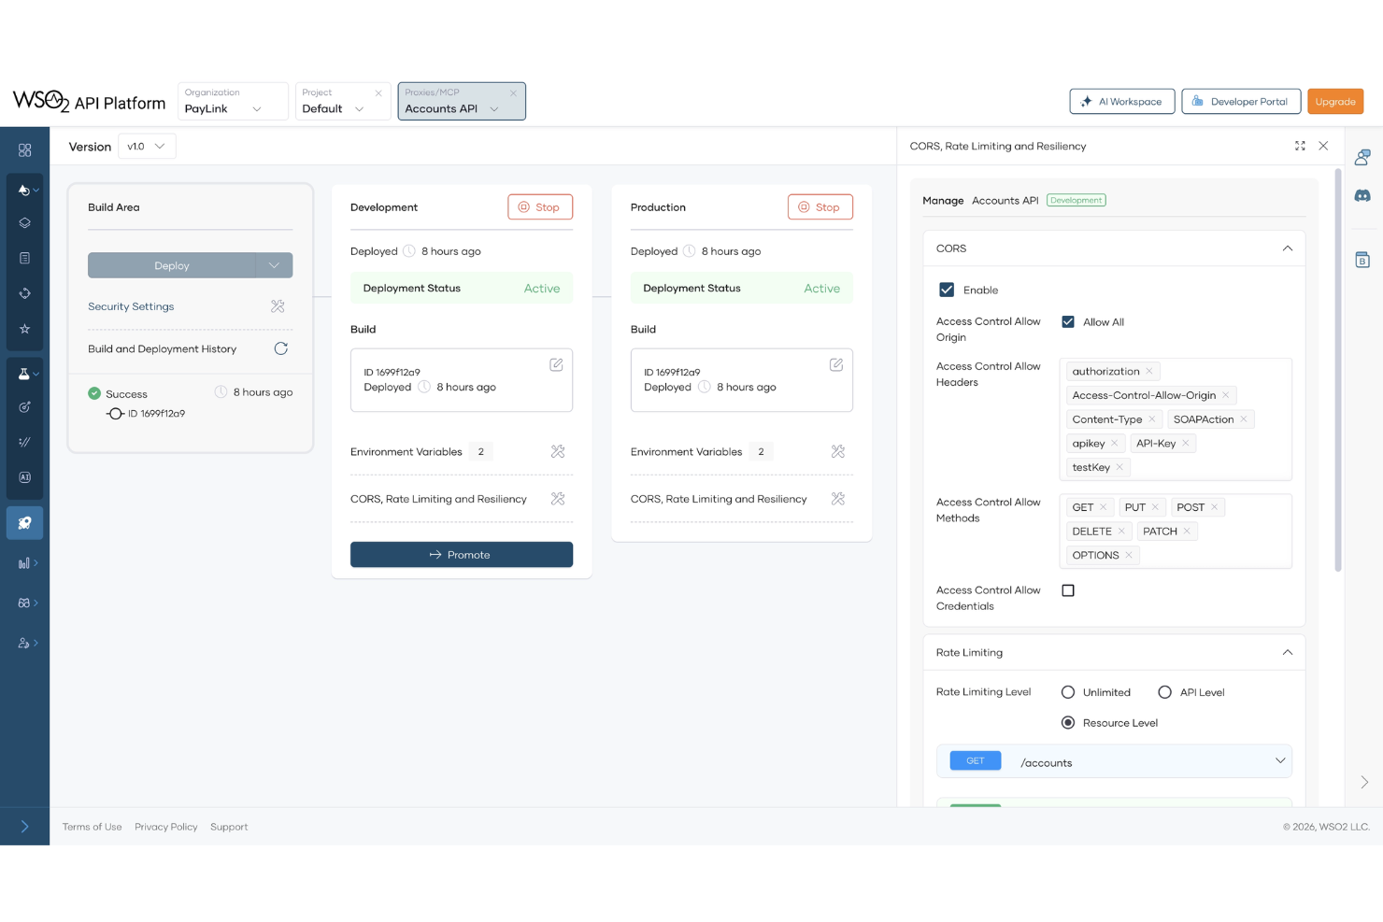This screenshot has height=922, width=1383.
Task: Open the notes icon in the right rail
Action: [1362, 260]
